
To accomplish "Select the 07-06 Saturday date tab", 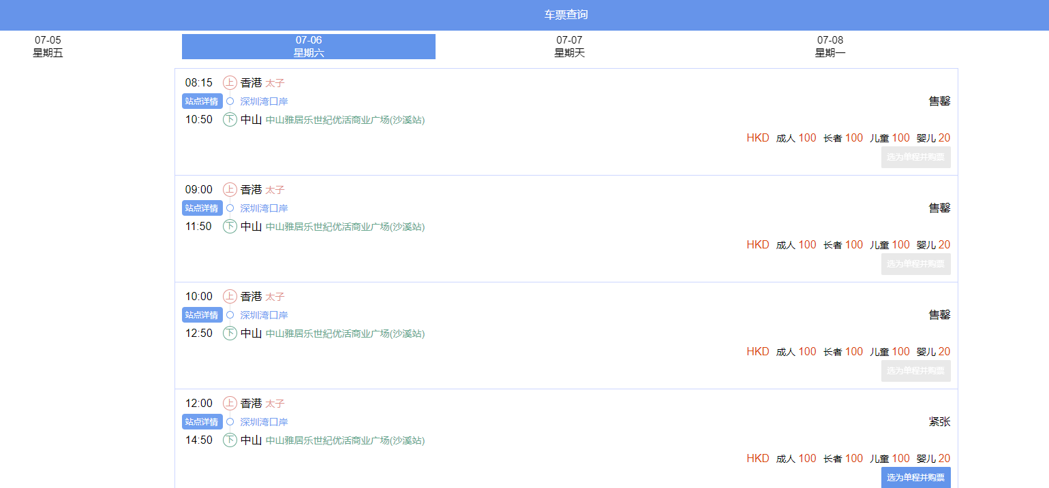I will (x=308, y=46).
